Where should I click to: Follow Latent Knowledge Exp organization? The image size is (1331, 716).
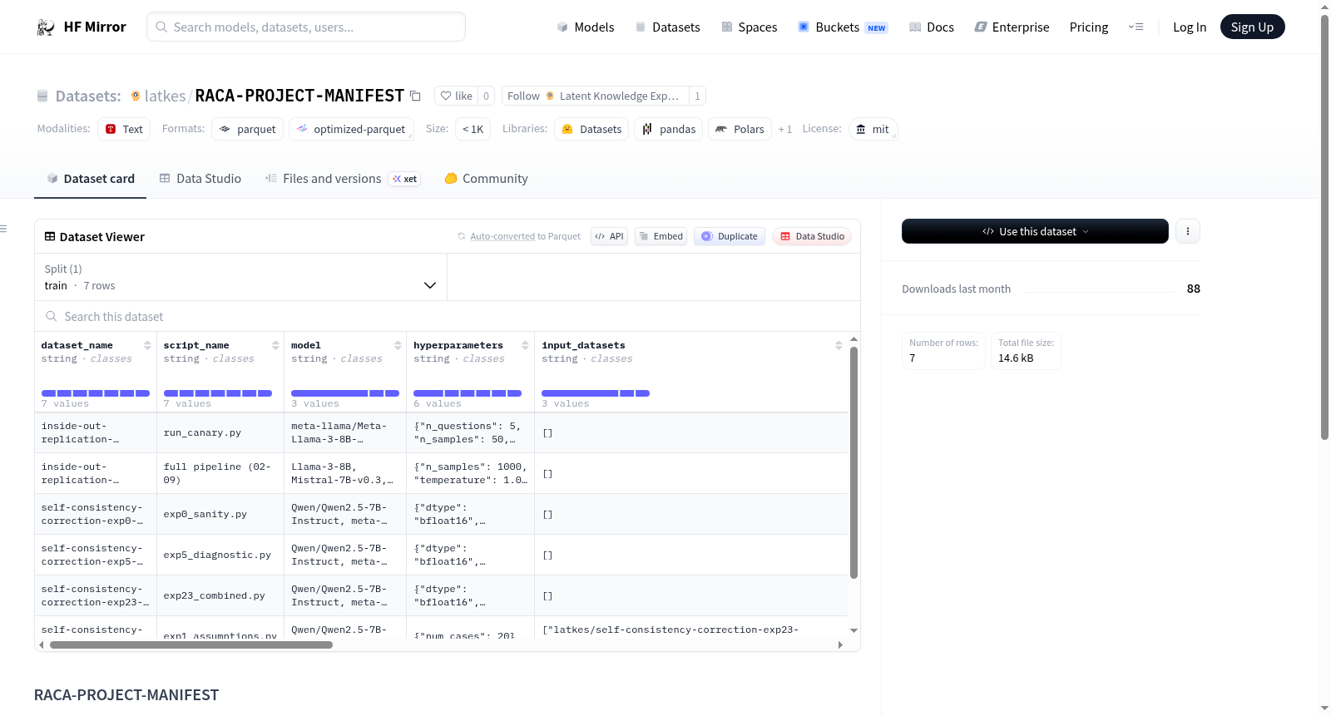596,96
